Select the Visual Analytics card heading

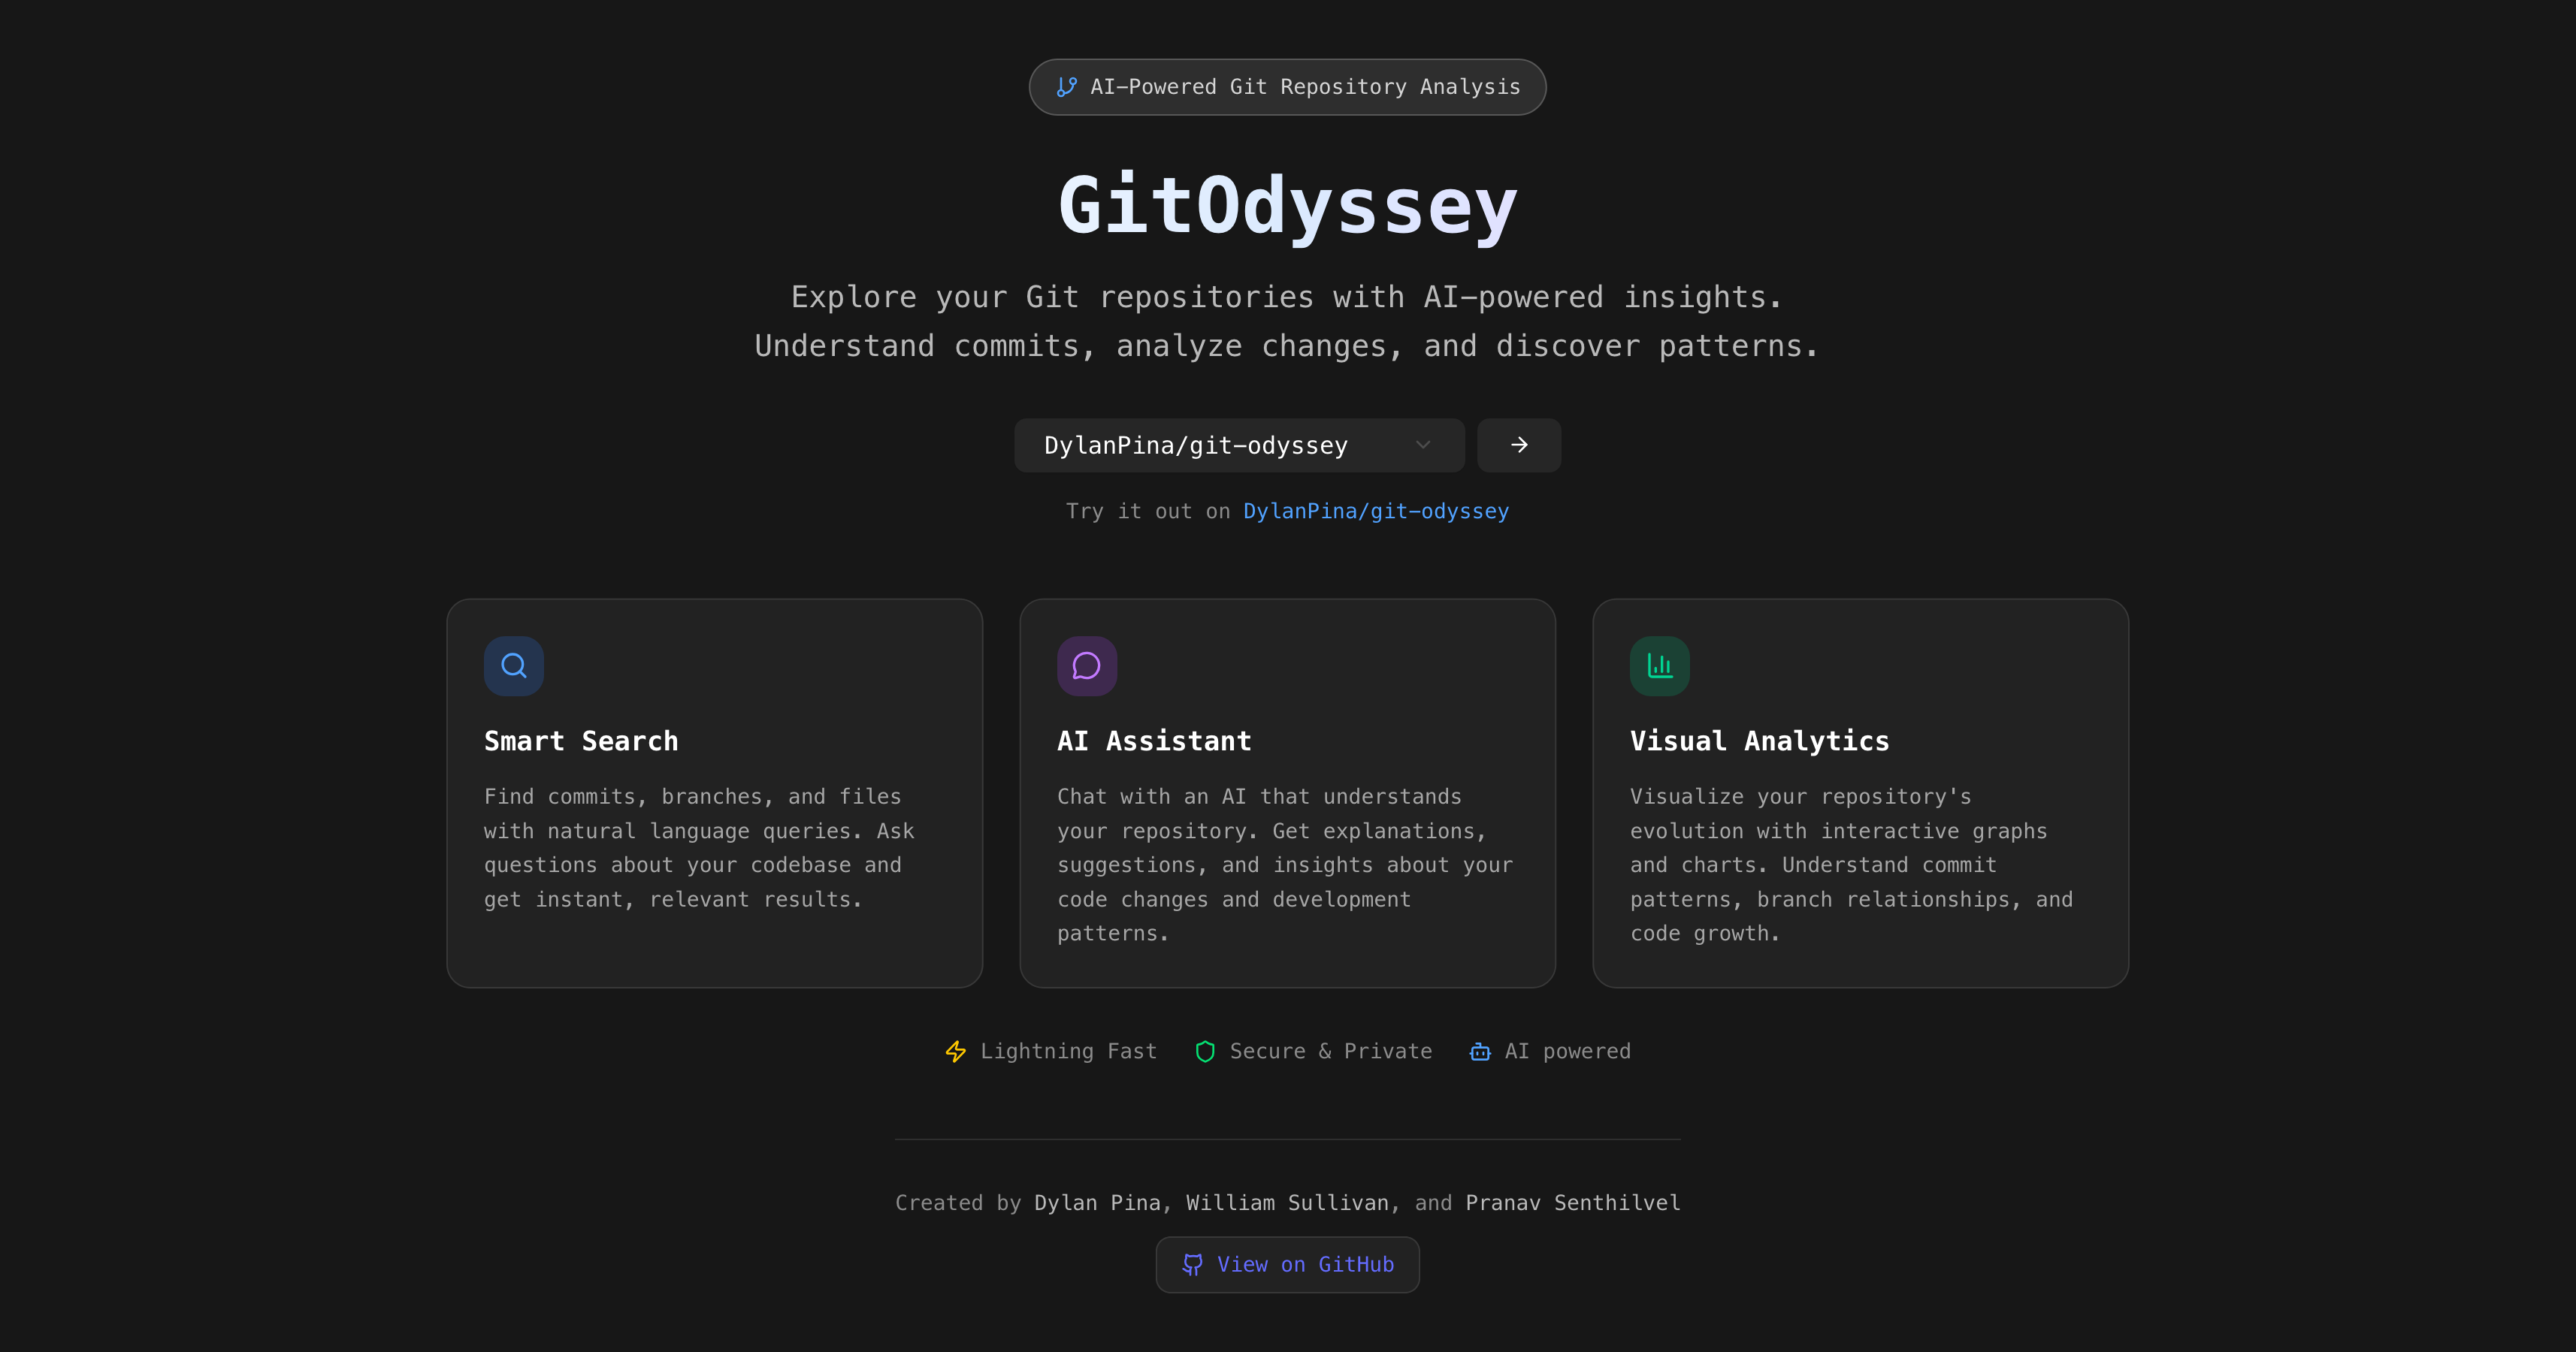coord(1759,741)
